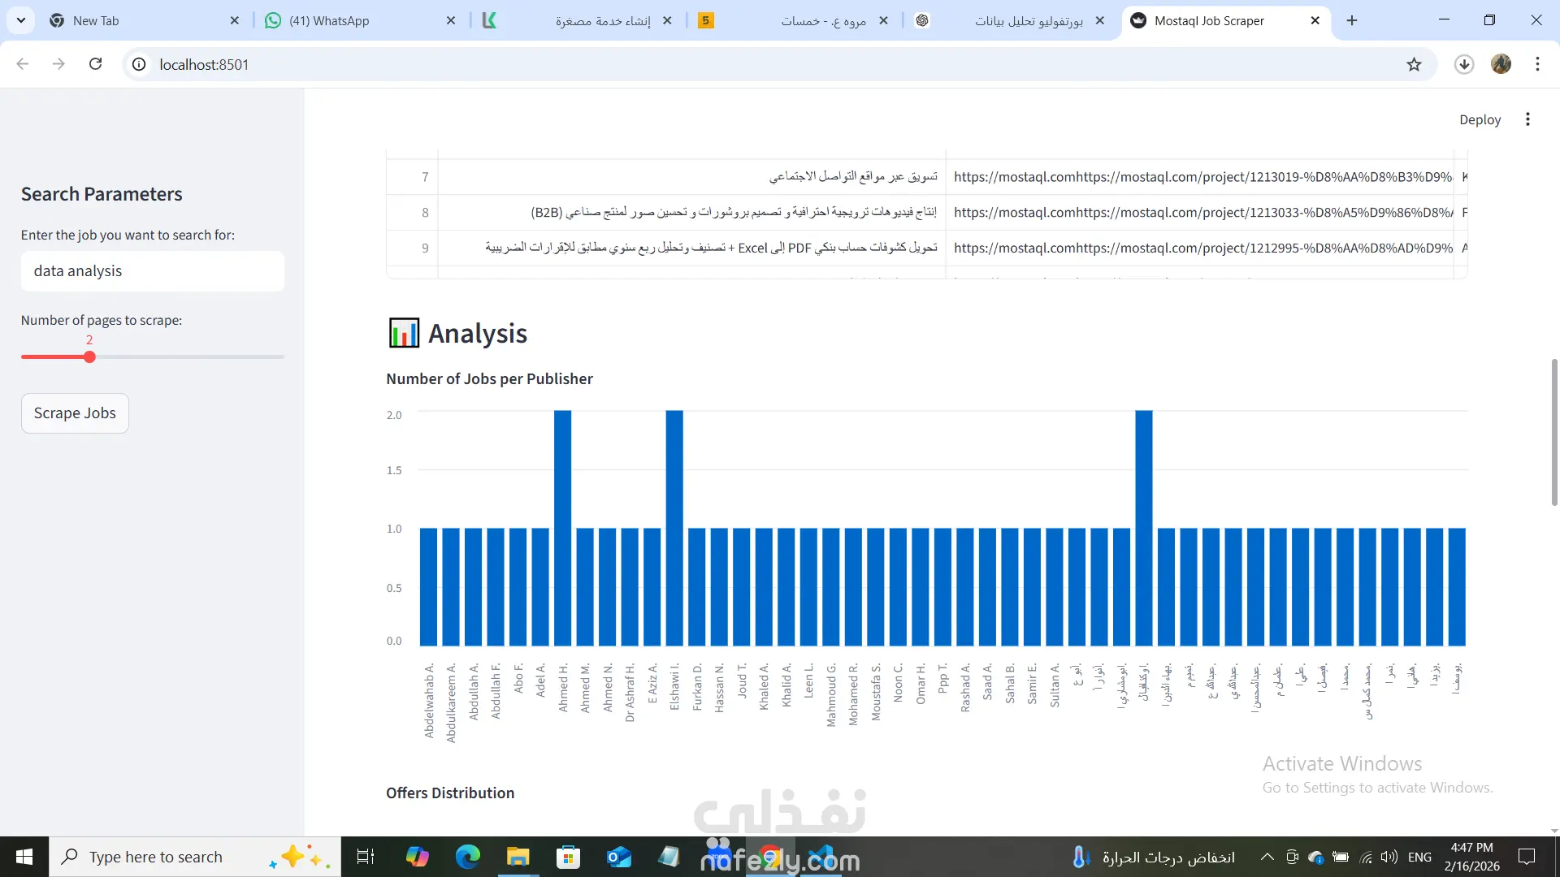
Task: Open a new browser tab
Action: pos(1352,20)
